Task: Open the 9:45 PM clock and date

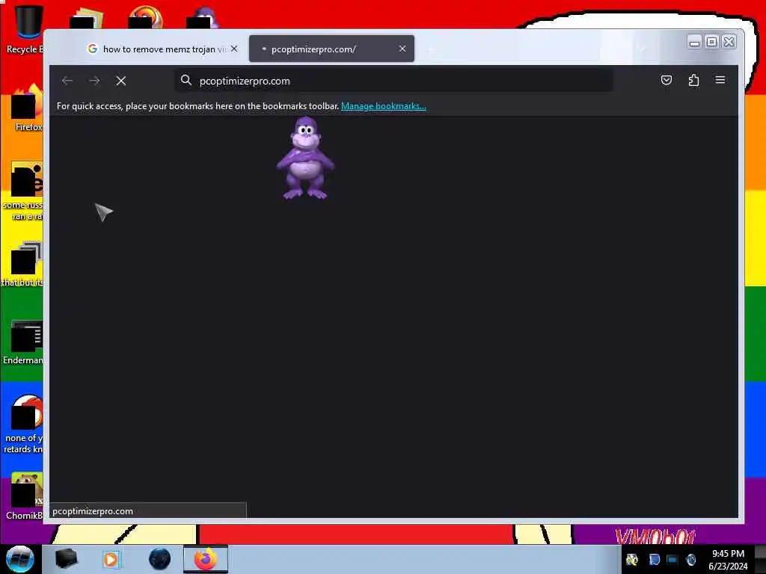Action: [x=728, y=560]
